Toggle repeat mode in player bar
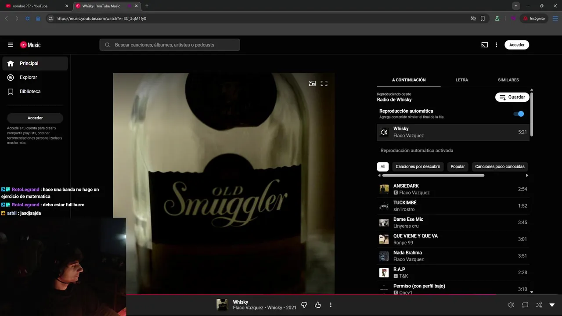 (x=525, y=305)
